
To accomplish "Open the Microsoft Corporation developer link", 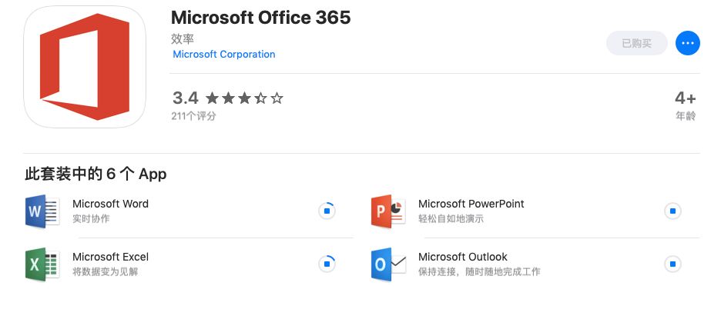I will click(x=224, y=54).
